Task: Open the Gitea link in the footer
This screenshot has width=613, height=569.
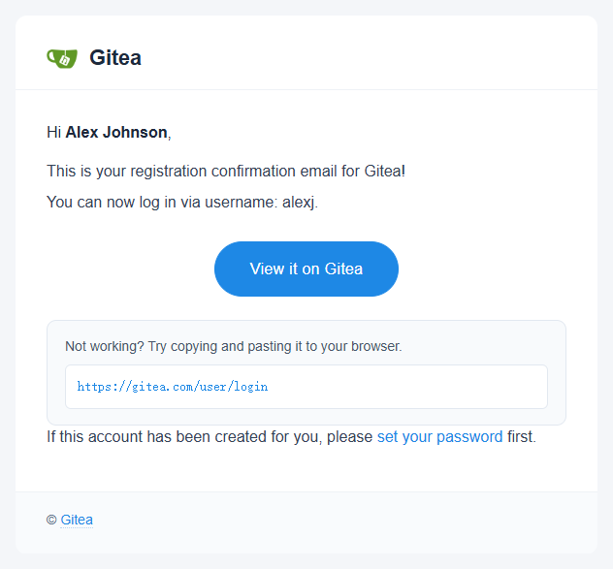Action: point(77,520)
